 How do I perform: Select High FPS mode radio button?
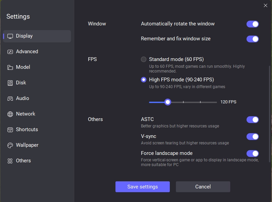144,80
